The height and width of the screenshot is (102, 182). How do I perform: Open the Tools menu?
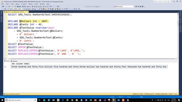36,4
